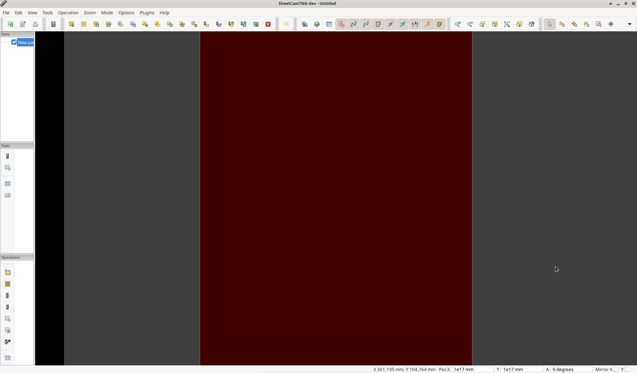
Task: Open the Zoom menu
Action: [x=90, y=13]
